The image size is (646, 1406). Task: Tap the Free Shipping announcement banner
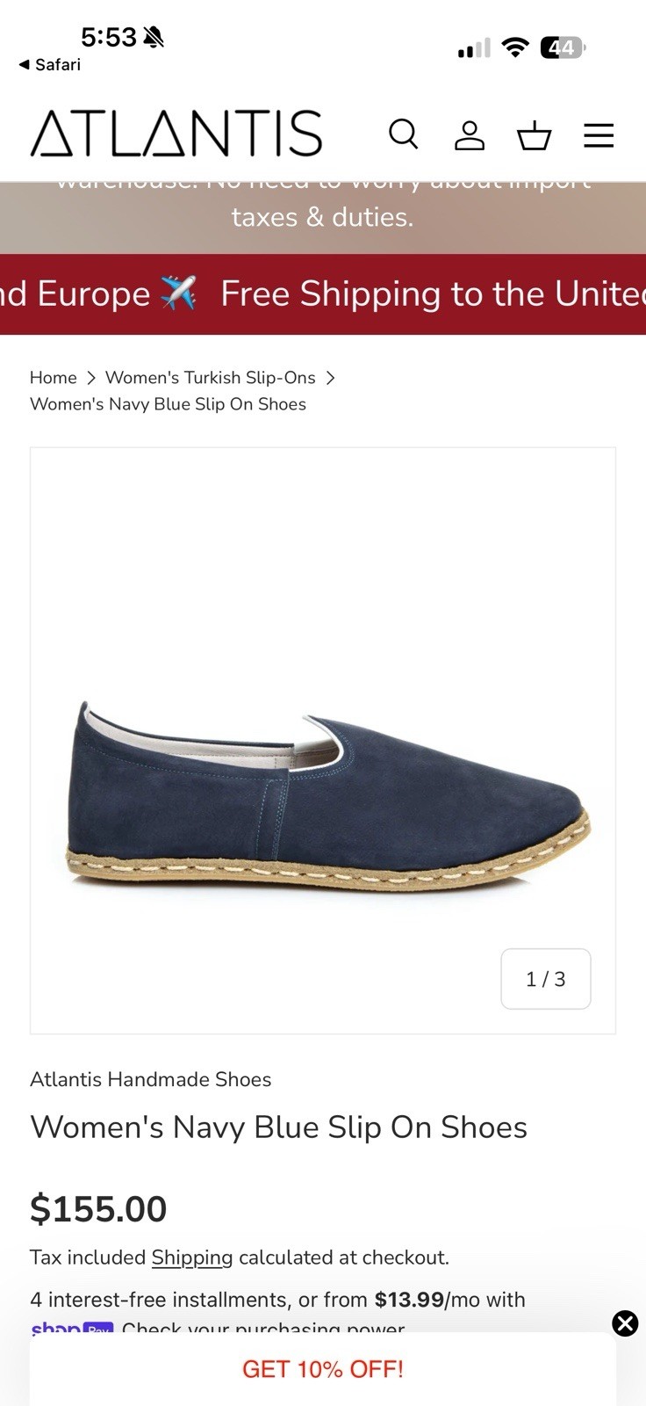[323, 294]
